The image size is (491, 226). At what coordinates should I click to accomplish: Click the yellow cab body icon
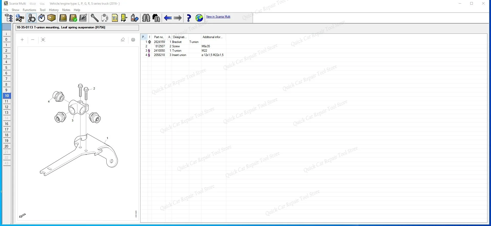click(x=124, y=18)
